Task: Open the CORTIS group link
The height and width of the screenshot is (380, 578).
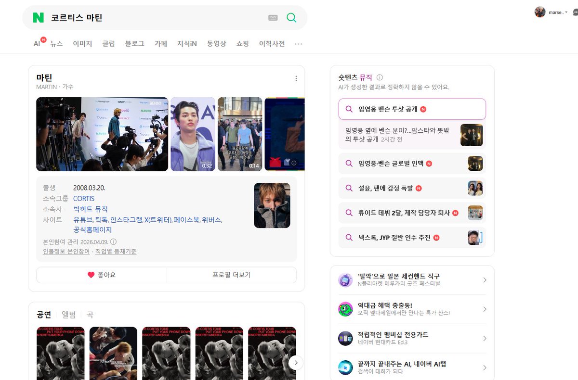Action: point(84,199)
